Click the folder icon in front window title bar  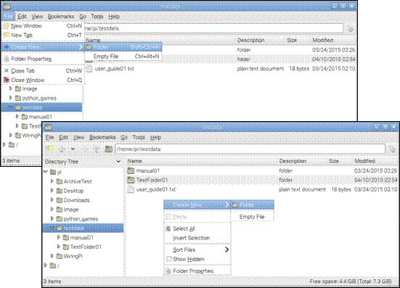click(48, 127)
